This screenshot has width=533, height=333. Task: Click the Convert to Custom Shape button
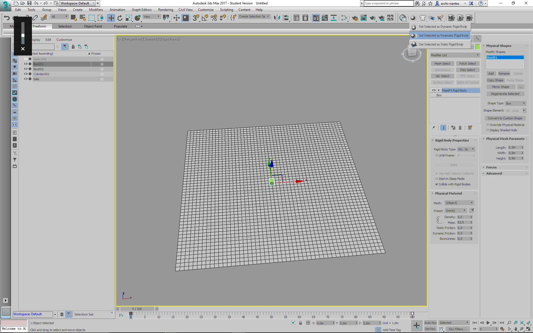[505, 118]
